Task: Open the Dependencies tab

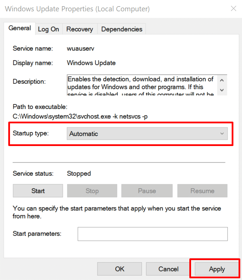Action: coord(122,30)
